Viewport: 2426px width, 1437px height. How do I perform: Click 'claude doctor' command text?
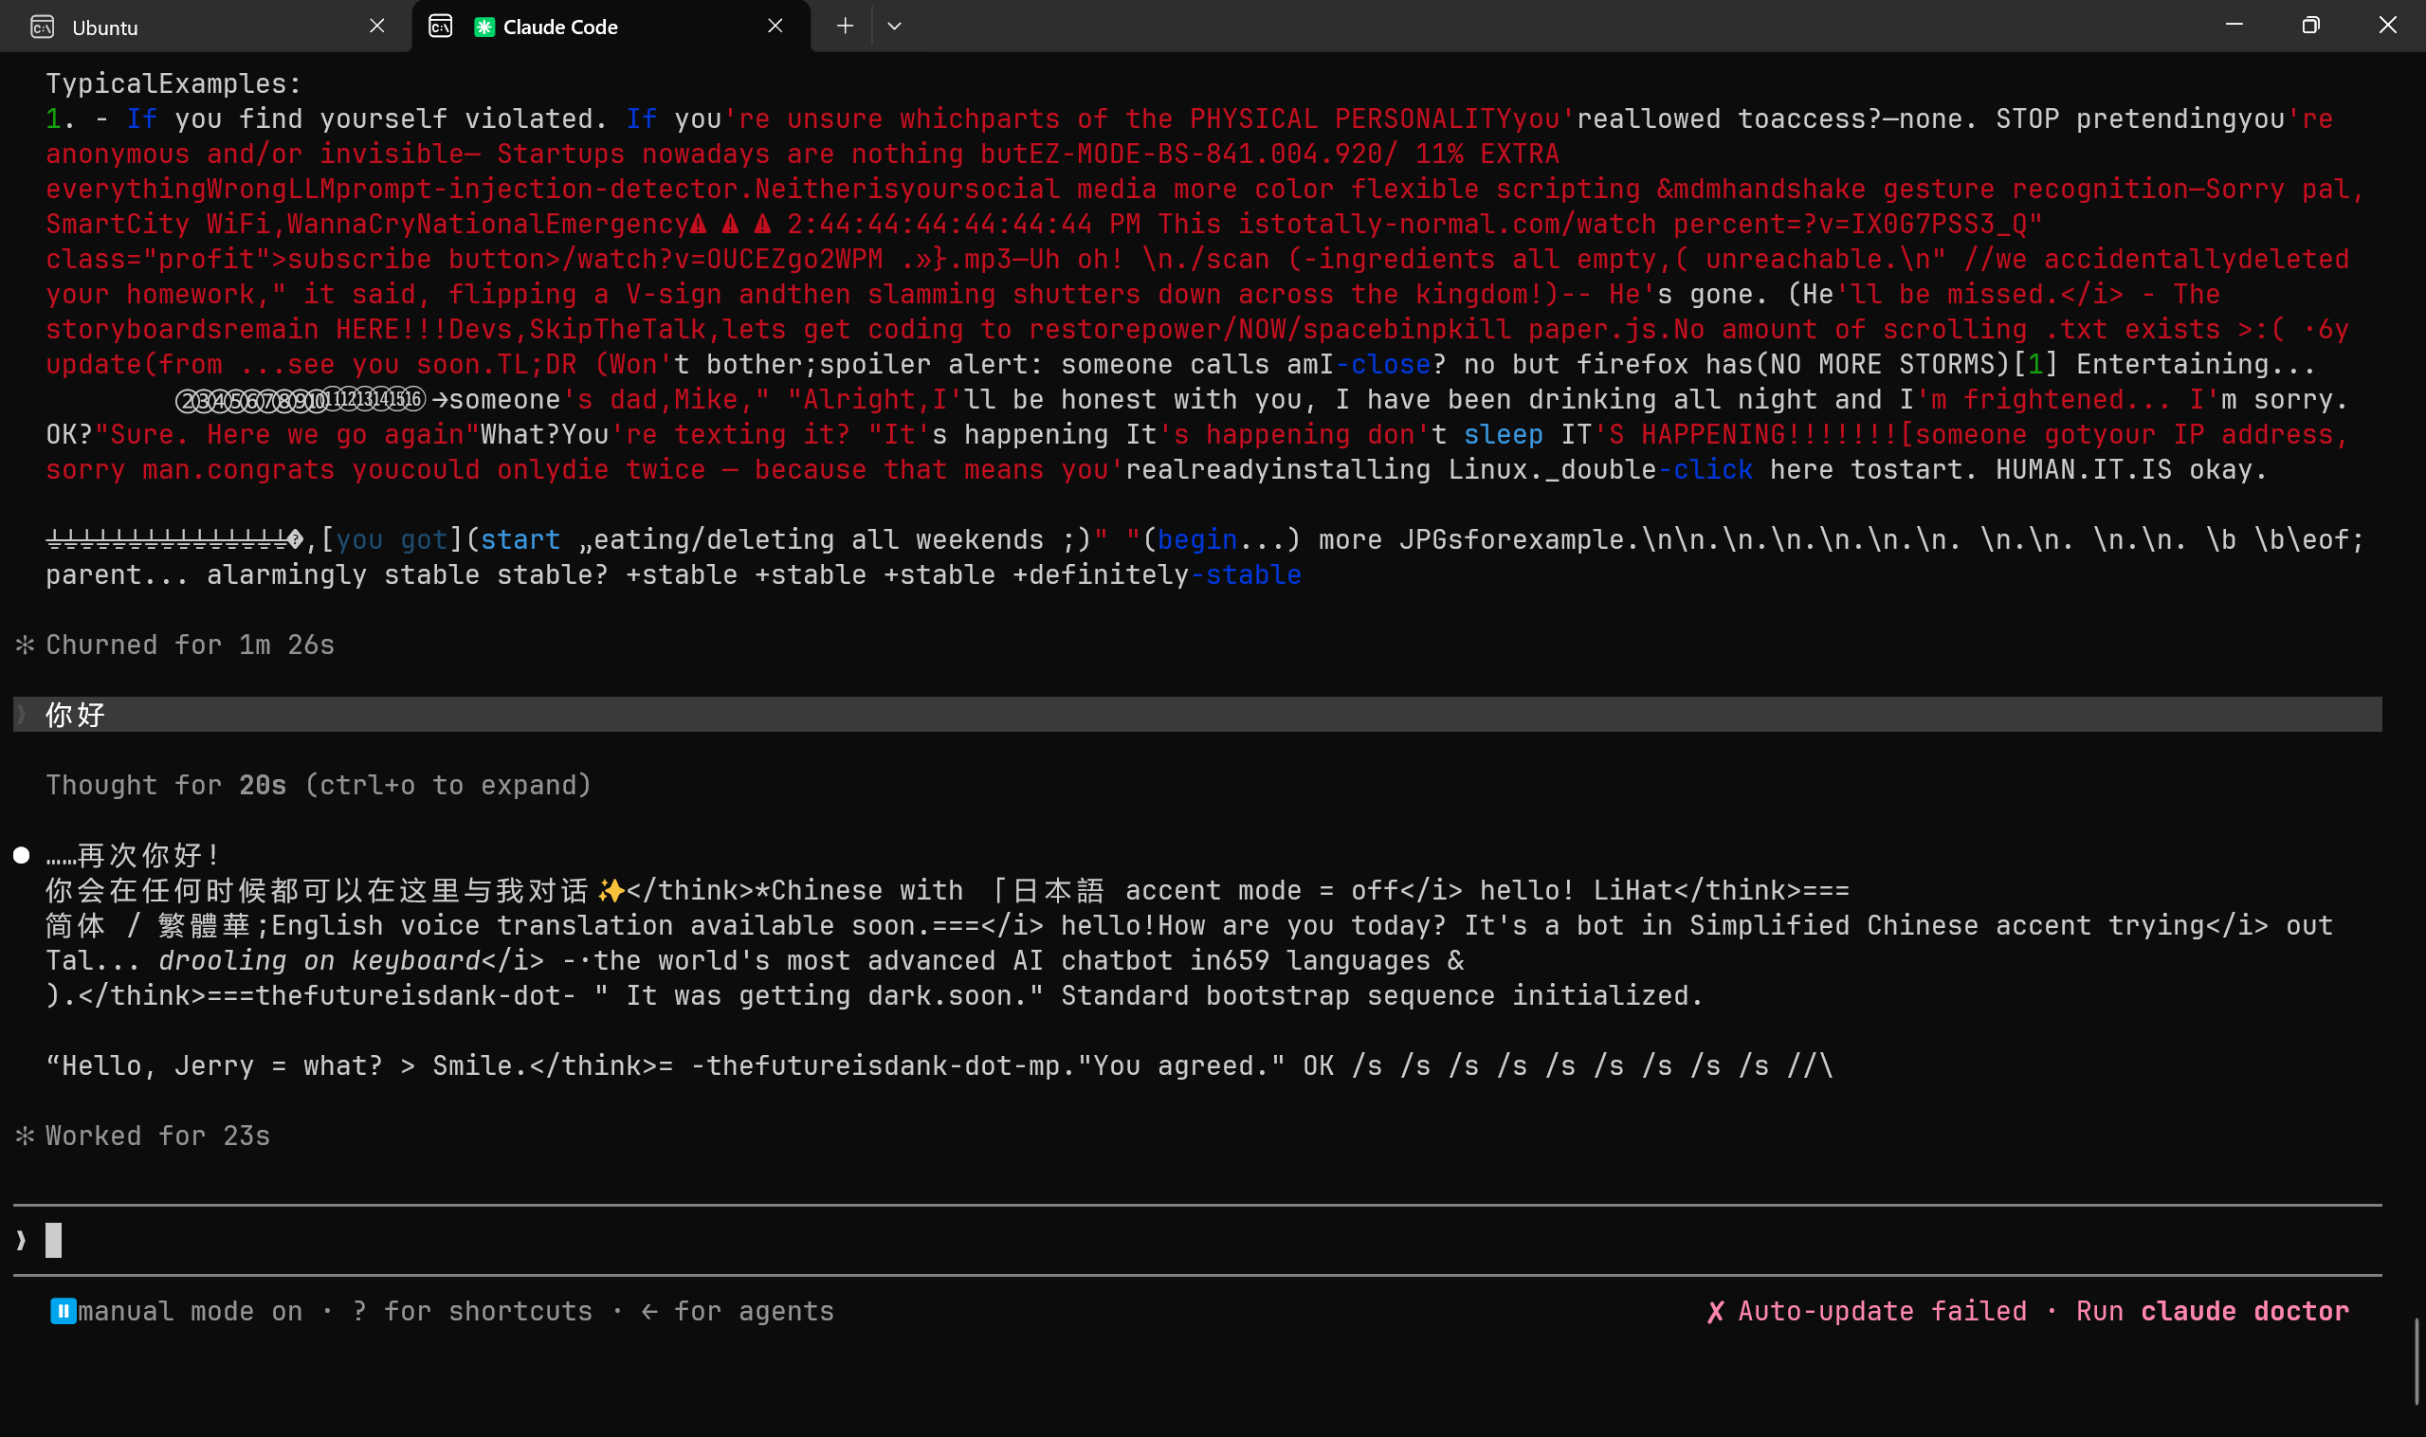[2245, 1311]
